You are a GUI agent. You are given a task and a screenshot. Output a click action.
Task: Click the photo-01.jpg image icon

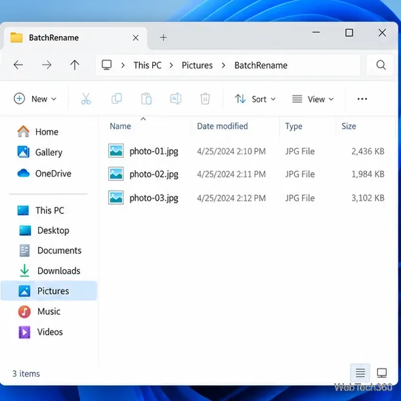tap(116, 151)
